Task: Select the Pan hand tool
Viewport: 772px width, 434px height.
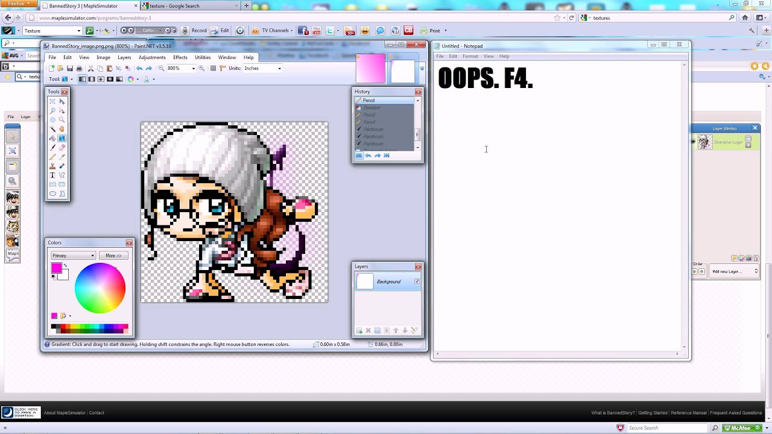Action: coord(62,129)
